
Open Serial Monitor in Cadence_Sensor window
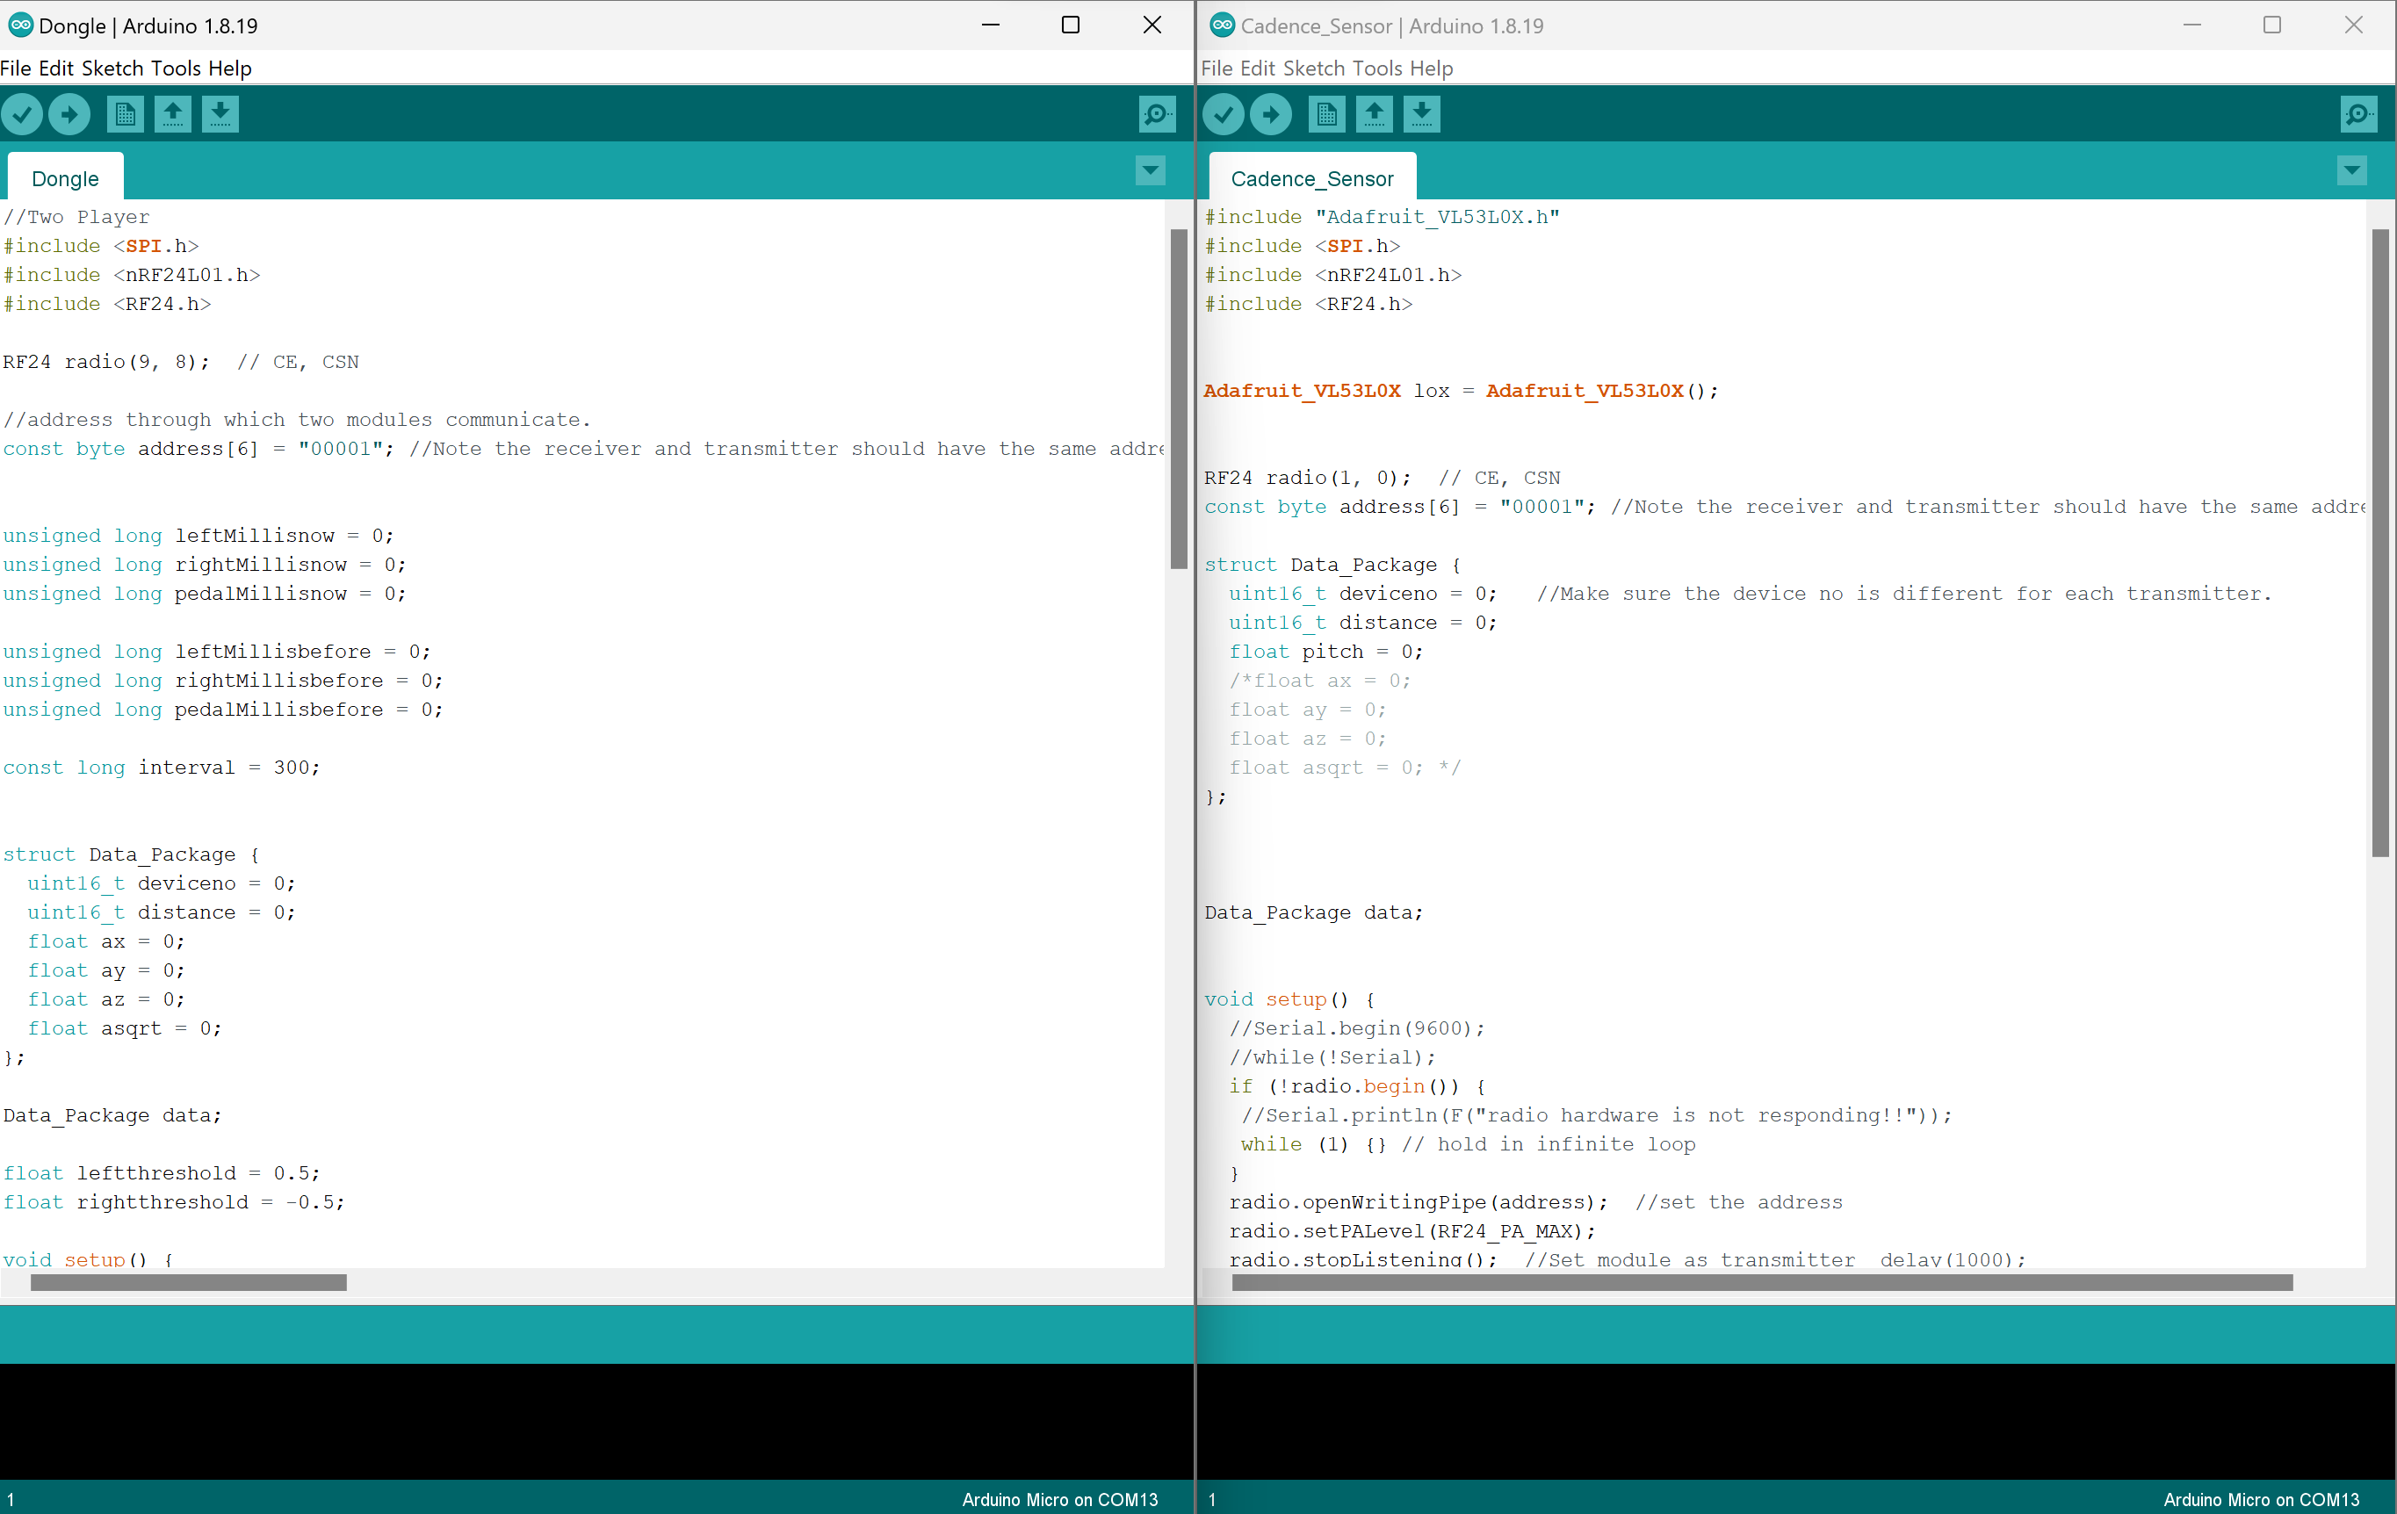[x=2358, y=113]
